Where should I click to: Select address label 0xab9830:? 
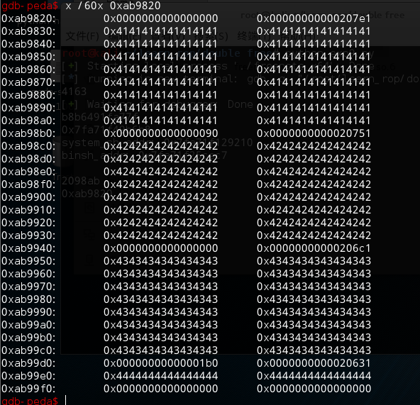coord(28,31)
